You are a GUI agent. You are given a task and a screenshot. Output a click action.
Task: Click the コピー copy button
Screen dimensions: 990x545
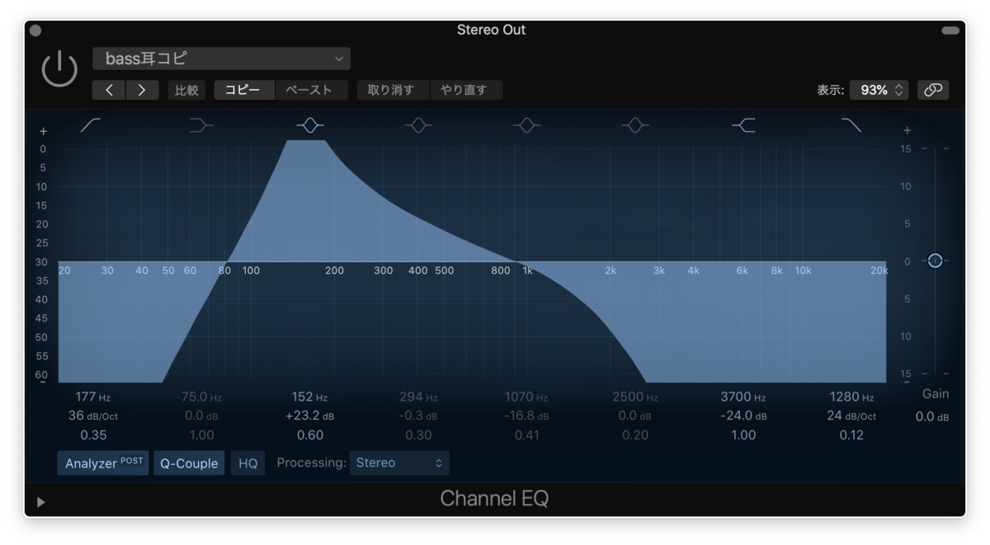pos(243,90)
